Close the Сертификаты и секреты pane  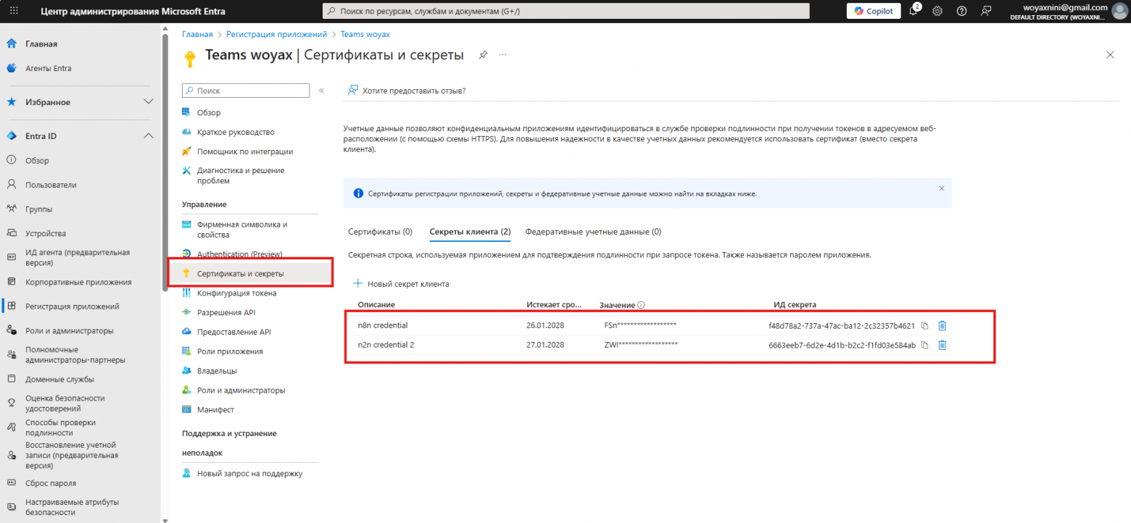pyautogui.click(x=1110, y=55)
